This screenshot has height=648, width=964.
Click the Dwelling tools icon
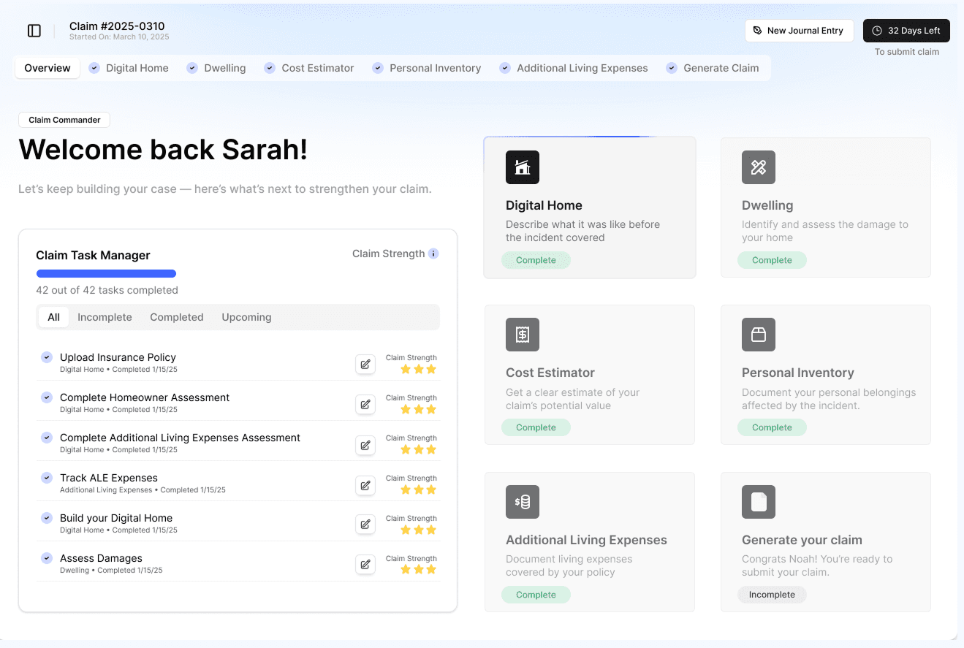point(758,167)
